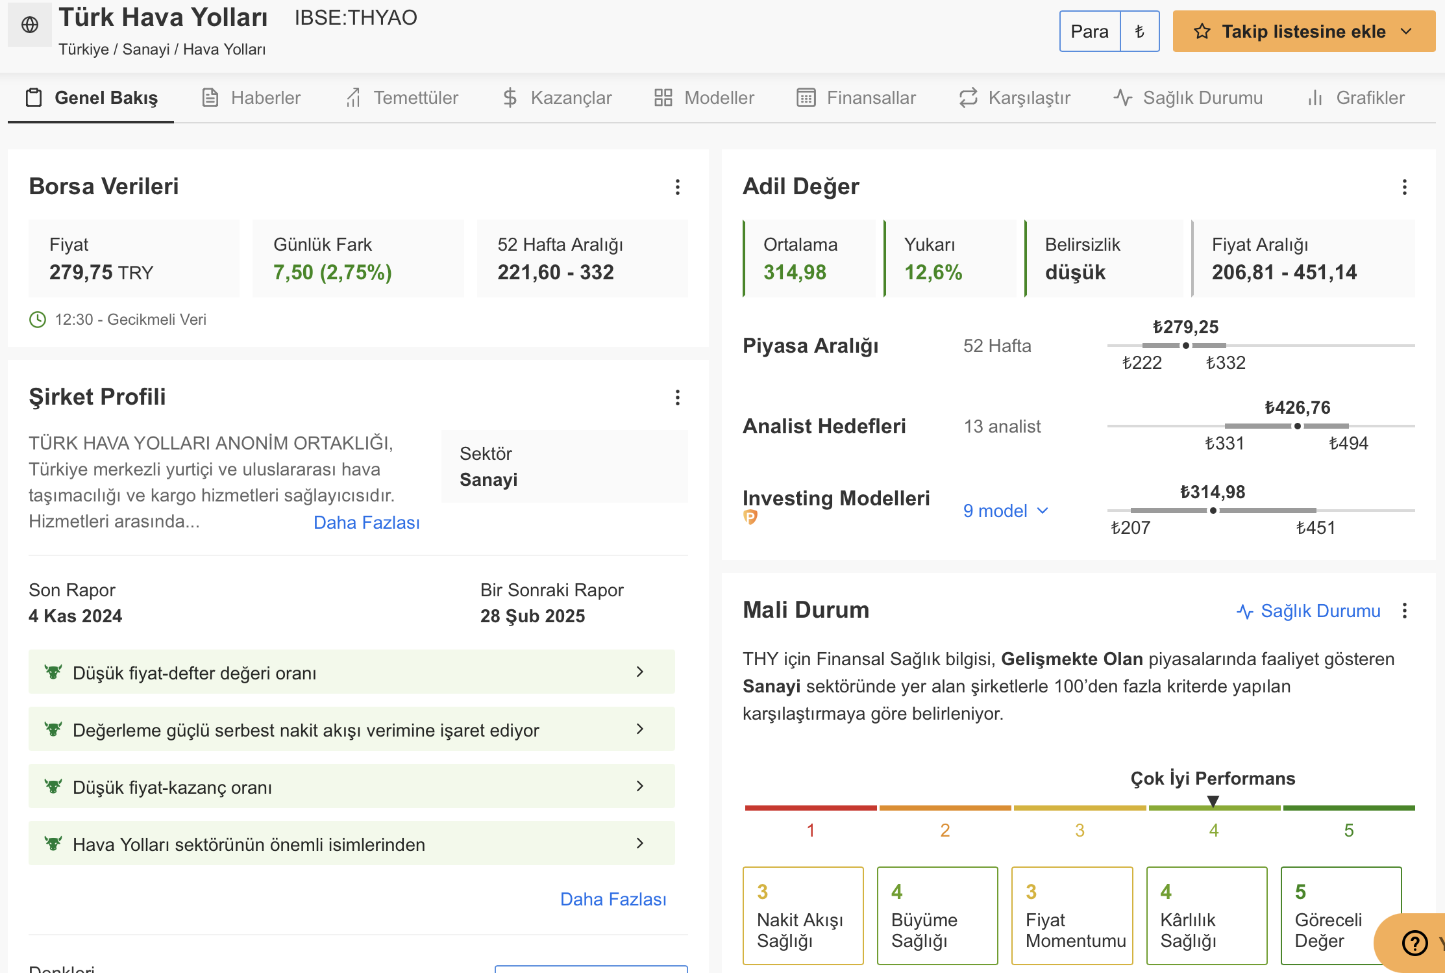The height and width of the screenshot is (973, 1445).
Task: Click the Genel Bakış clipboard icon
Action: (x=34, y=97)
